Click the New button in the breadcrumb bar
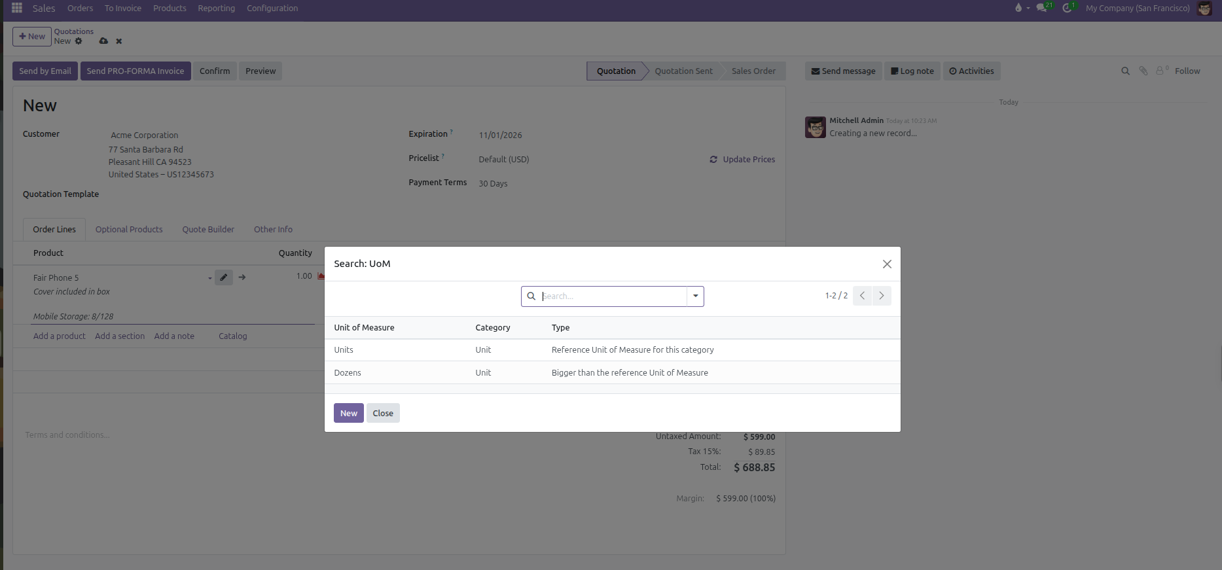The image size is (1222, 570). [x=32, y=36]
